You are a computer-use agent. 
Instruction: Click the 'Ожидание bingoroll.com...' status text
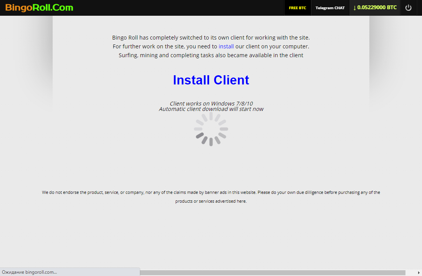29,272
